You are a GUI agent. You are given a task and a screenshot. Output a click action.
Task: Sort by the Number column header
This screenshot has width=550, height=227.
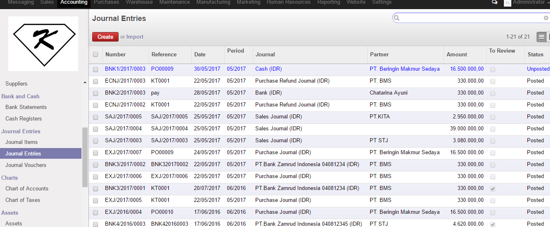[x=115, y=54]
